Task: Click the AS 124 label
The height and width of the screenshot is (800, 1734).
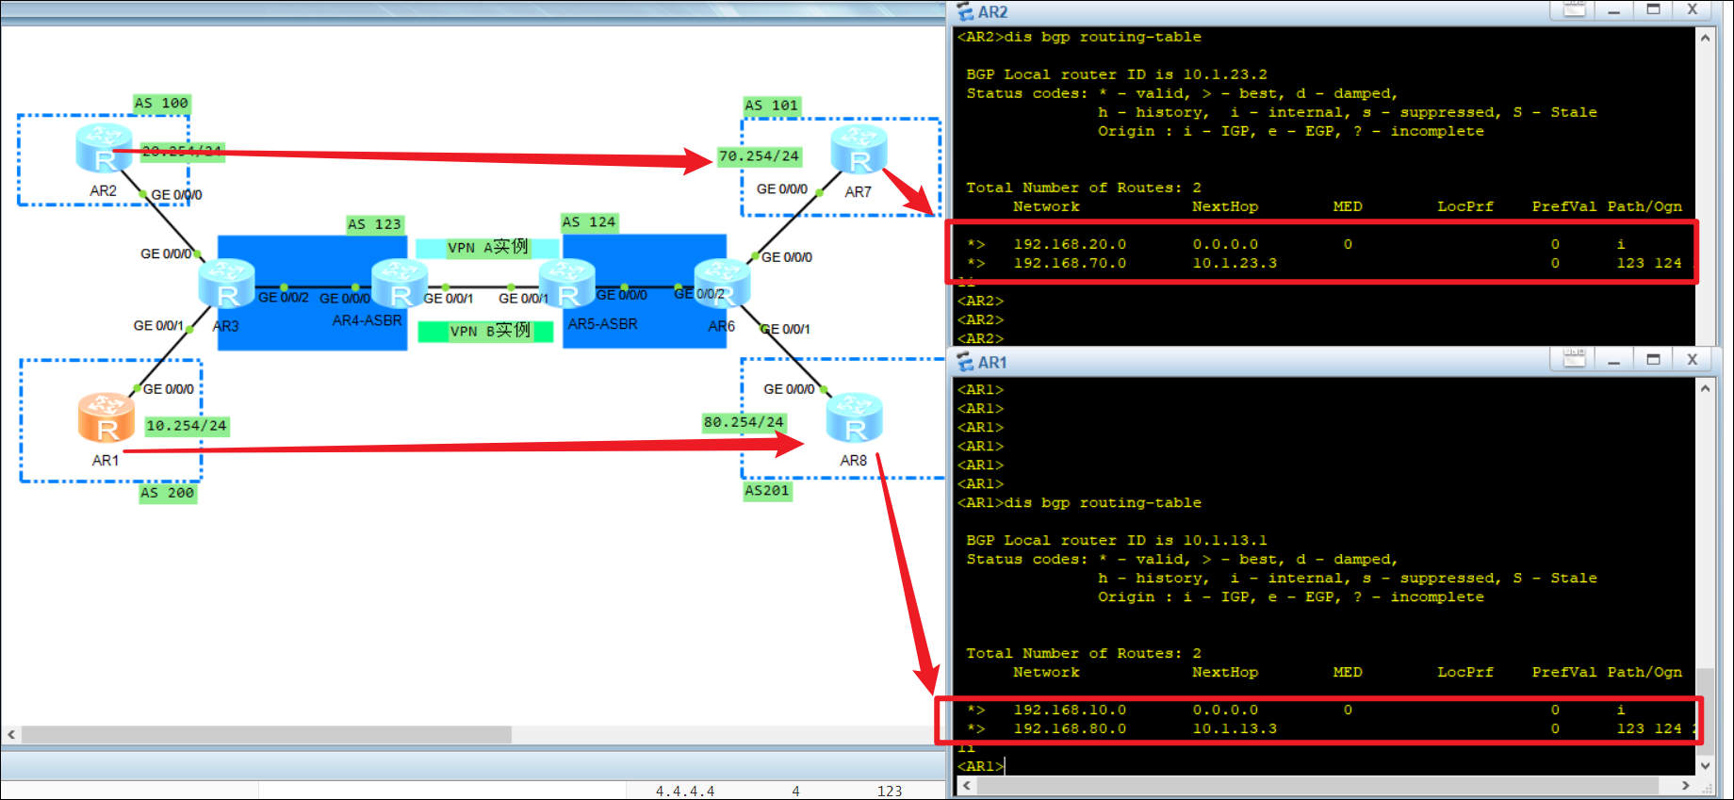Action: coord(589,222)
